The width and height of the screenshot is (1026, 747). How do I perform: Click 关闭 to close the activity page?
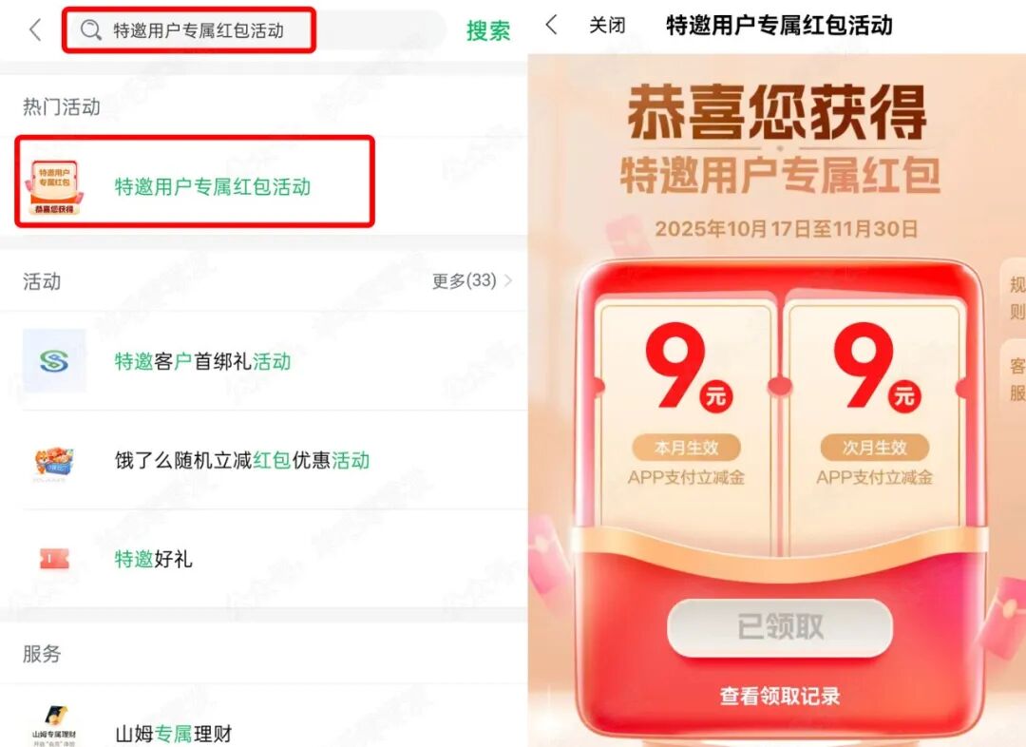tap(606, 26)
